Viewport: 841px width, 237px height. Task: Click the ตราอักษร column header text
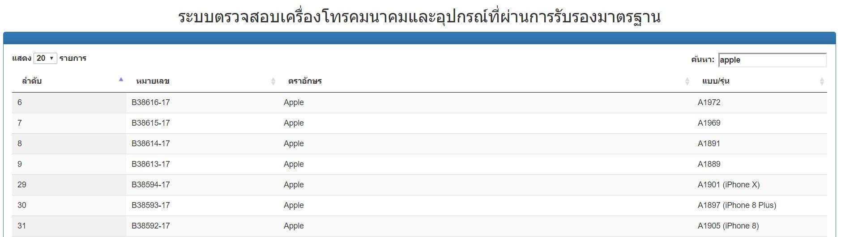click(305, 81)
